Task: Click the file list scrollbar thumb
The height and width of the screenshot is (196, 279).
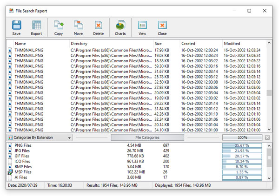Action: (x=269, y=93)
